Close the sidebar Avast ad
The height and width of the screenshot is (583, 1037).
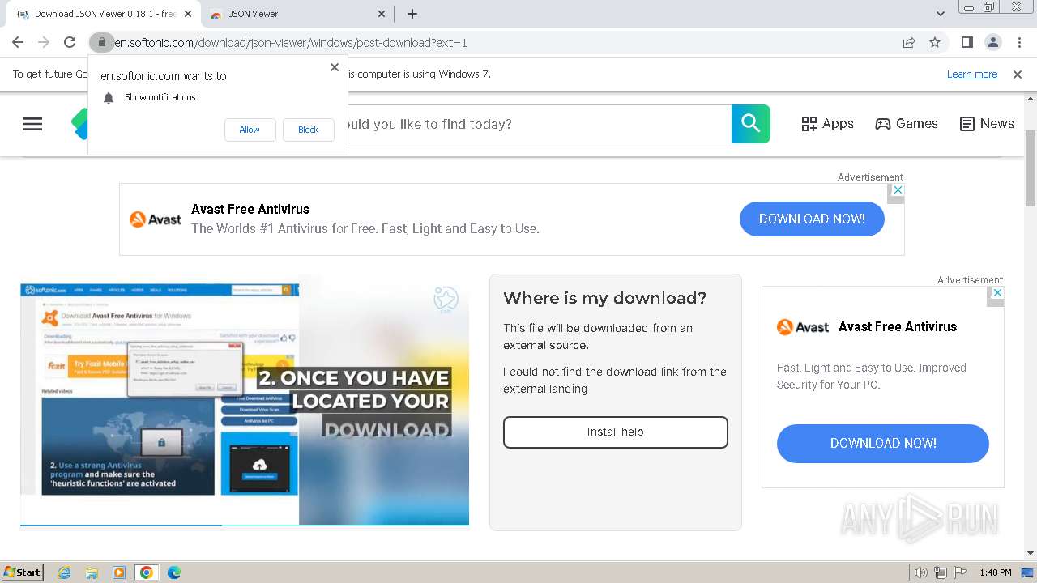pyautogui.click(x=997, y=292)
